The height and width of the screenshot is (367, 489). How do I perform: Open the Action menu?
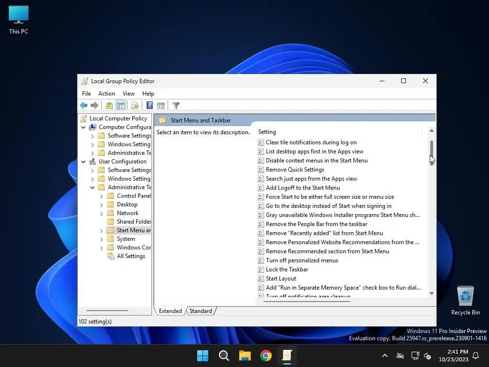coord(106,94)
